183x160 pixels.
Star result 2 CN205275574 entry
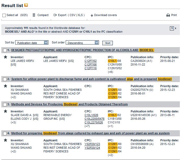5,86
